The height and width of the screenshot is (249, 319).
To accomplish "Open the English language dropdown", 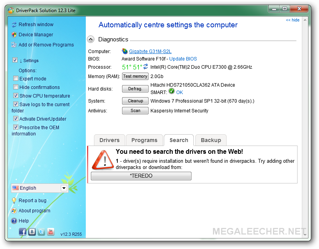I will 39,188.
